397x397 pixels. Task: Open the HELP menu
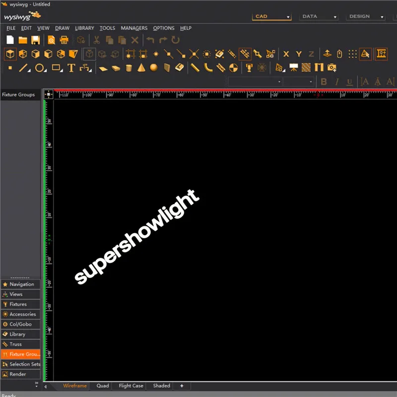(186, 28)
